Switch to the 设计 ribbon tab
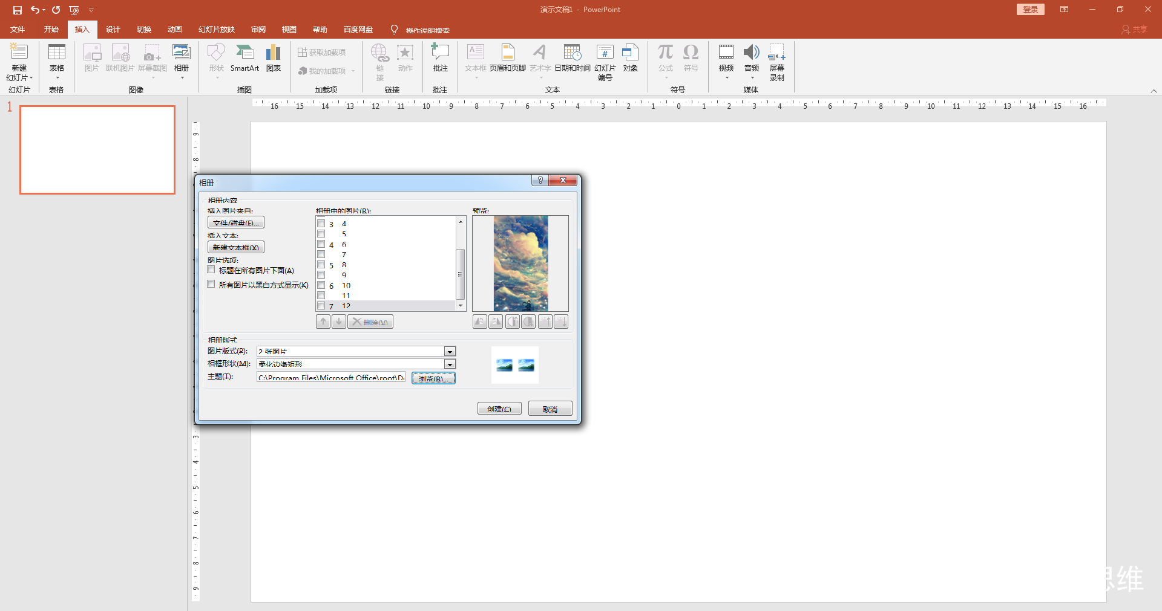 113,30
